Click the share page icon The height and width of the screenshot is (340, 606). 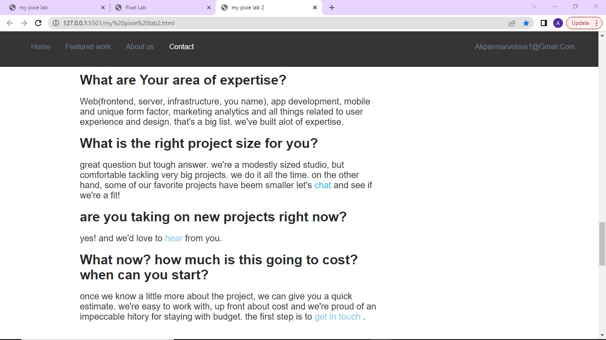(512, 23)
